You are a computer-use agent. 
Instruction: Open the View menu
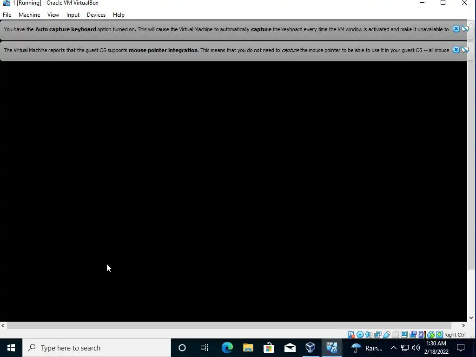pos(53,15)
